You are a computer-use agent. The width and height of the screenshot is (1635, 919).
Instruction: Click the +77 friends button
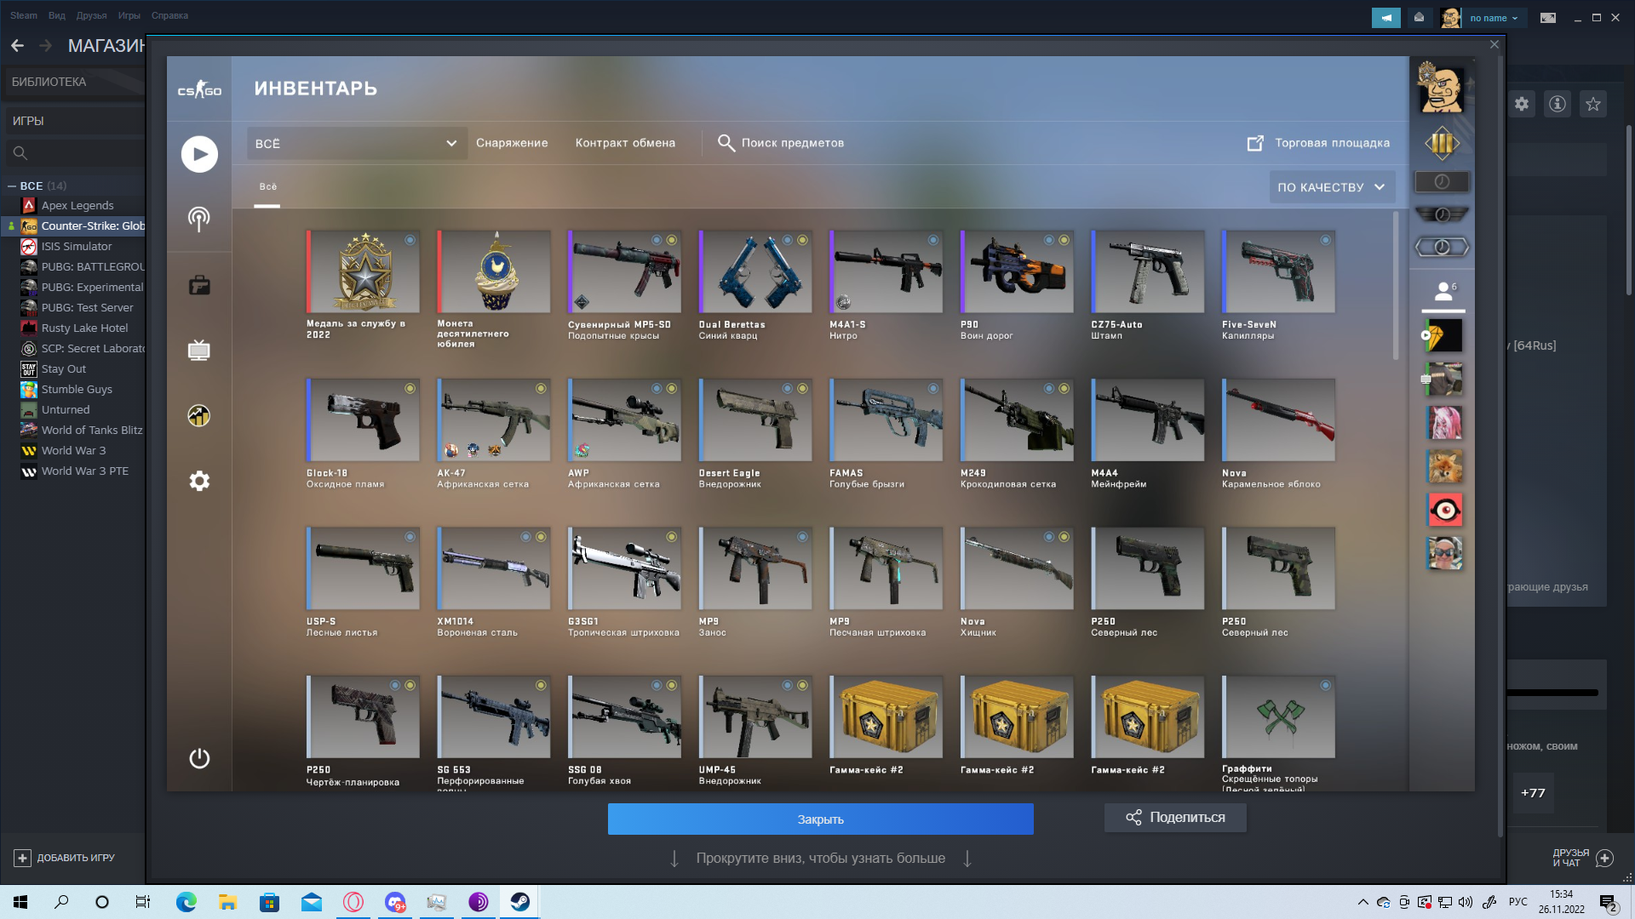pyautogui.click(x=1533, y=793)
